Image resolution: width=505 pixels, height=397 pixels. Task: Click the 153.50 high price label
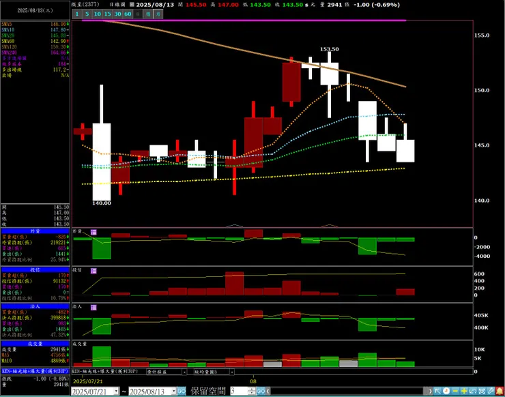(x=329, y=49)
